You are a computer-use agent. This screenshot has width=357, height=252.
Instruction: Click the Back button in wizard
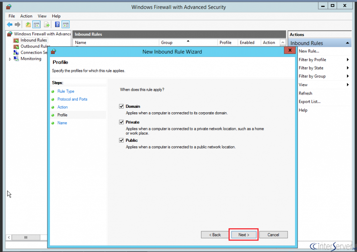215,235
